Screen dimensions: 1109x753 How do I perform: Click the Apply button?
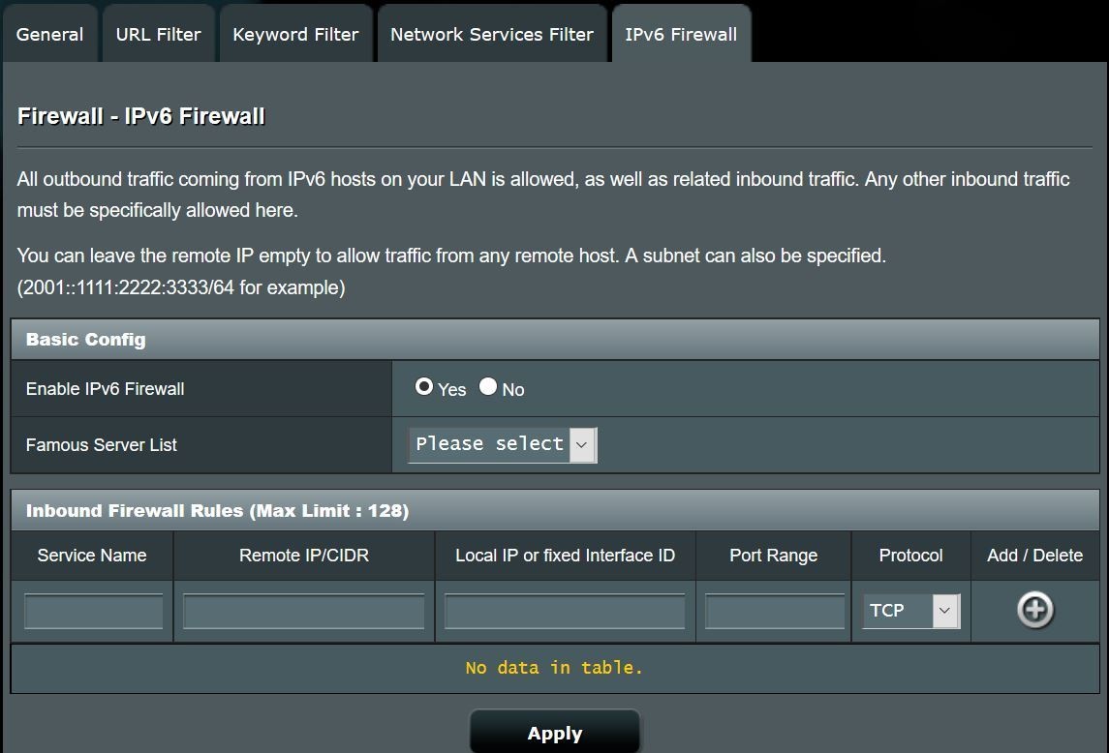click(554, 732)
